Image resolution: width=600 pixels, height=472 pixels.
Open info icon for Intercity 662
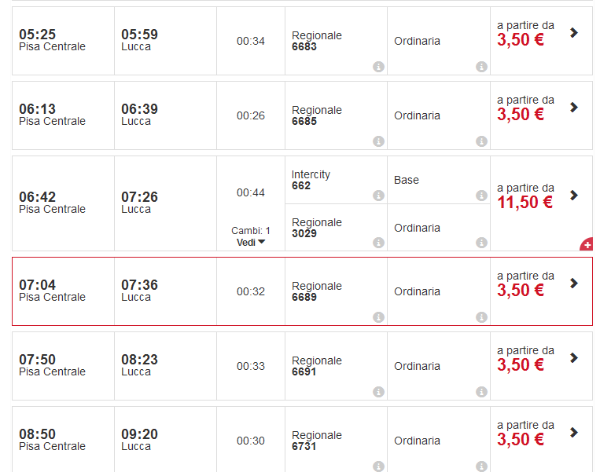378,196
